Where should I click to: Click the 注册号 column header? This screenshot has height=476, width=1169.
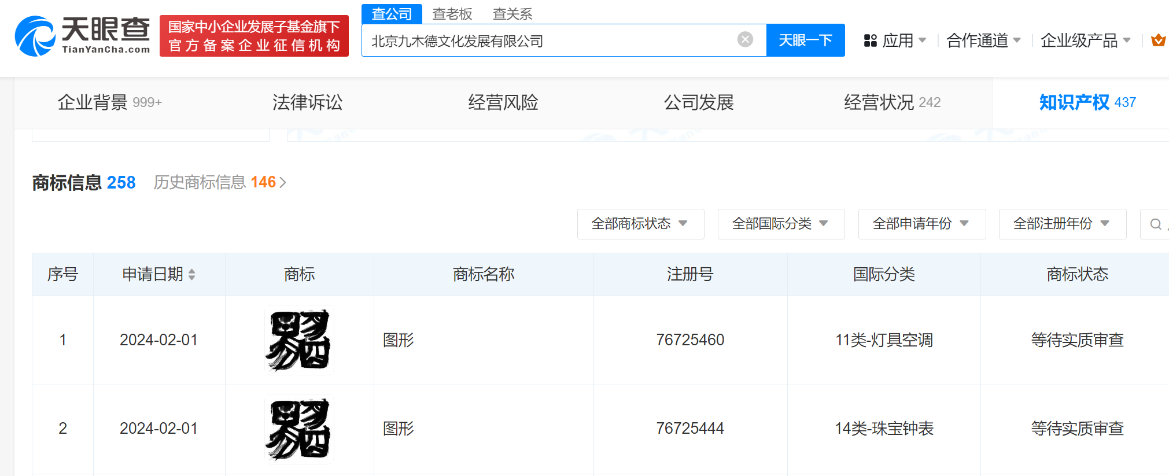690,274
